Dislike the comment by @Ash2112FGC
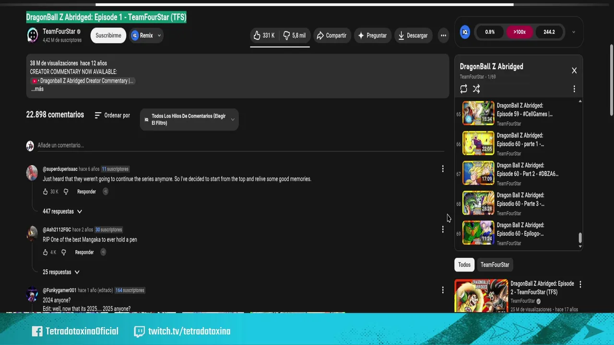614x345 pixels. 64,253
